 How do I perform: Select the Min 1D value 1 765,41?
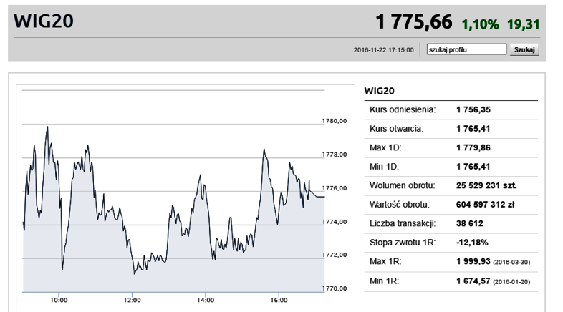click(x=473, y=167)
